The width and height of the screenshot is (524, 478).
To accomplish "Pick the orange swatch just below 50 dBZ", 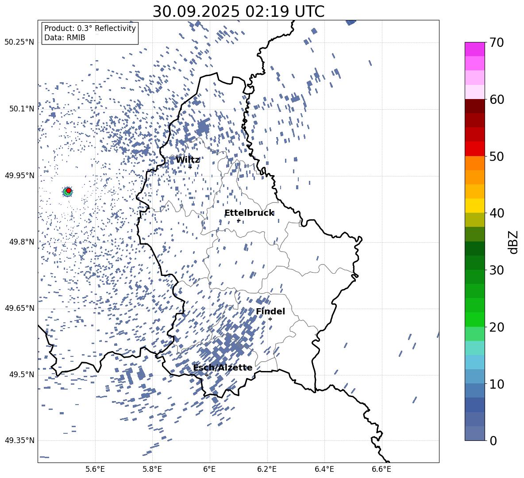I will point(474,163).
